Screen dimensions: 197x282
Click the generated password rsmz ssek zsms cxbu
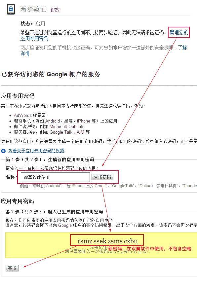click(x=107, y=241)
